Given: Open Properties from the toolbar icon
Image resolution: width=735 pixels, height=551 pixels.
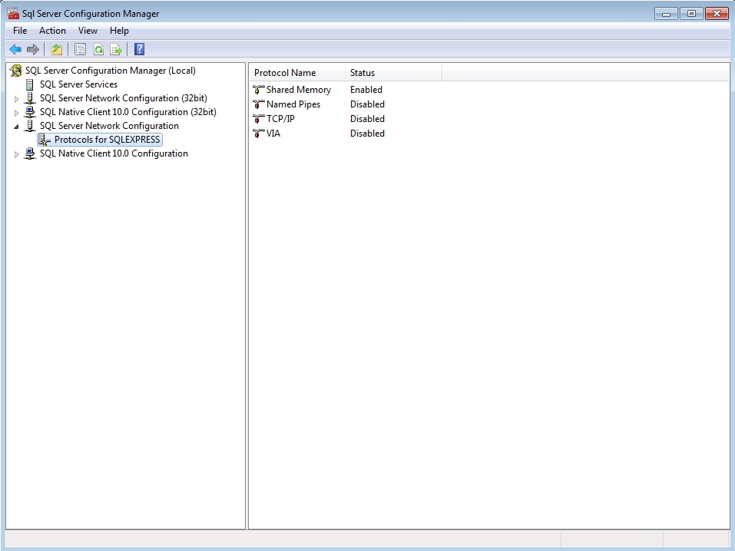Looking at the screenshot, I should [80, 50].
